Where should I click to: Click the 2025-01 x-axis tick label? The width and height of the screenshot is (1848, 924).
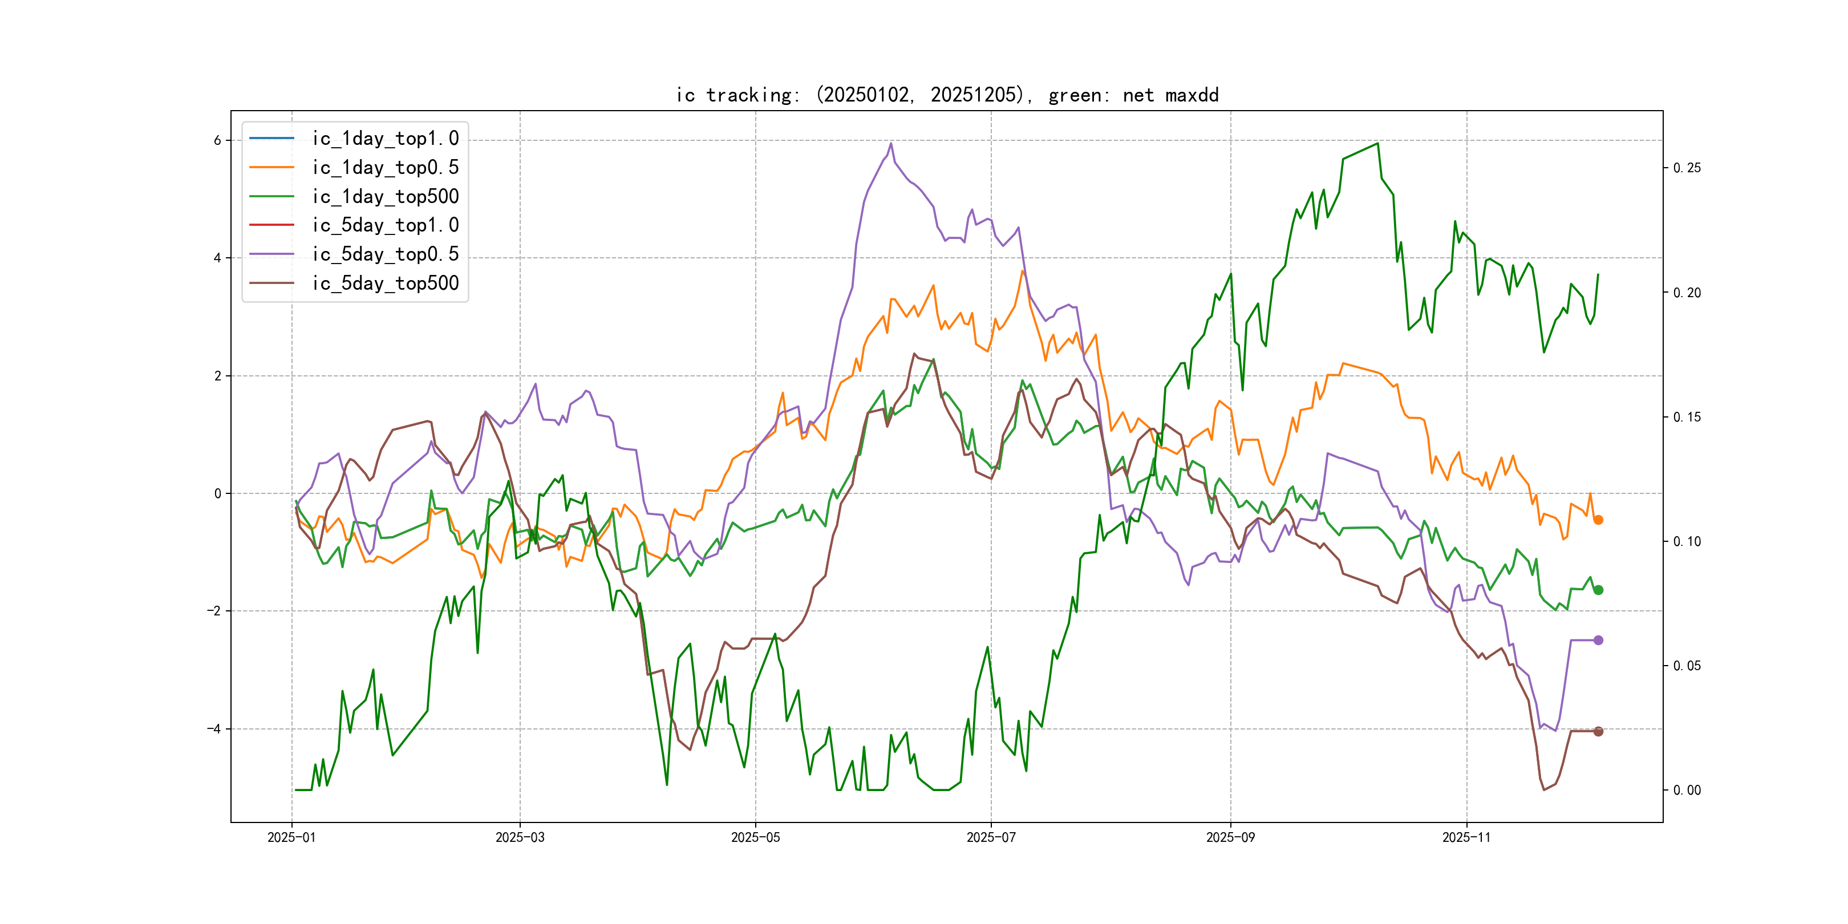[291, 837]
